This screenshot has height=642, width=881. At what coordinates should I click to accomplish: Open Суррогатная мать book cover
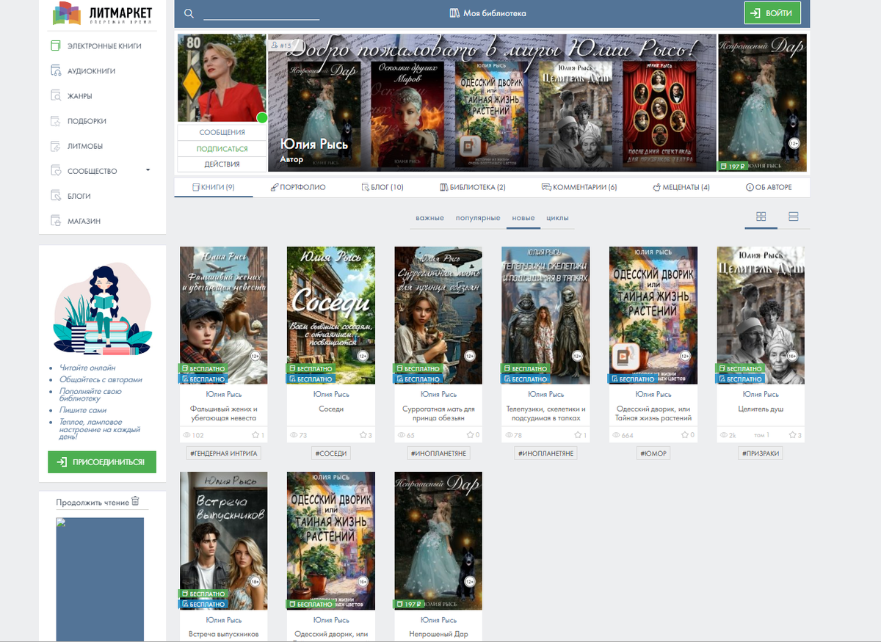438,315
